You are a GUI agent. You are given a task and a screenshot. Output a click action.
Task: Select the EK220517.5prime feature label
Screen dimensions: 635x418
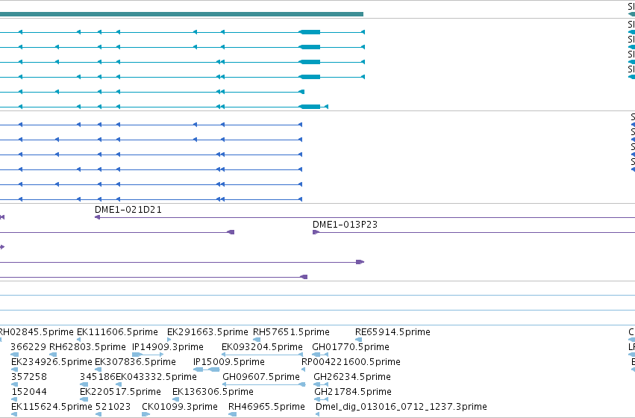pyautogui.click(x=120, y=392)
